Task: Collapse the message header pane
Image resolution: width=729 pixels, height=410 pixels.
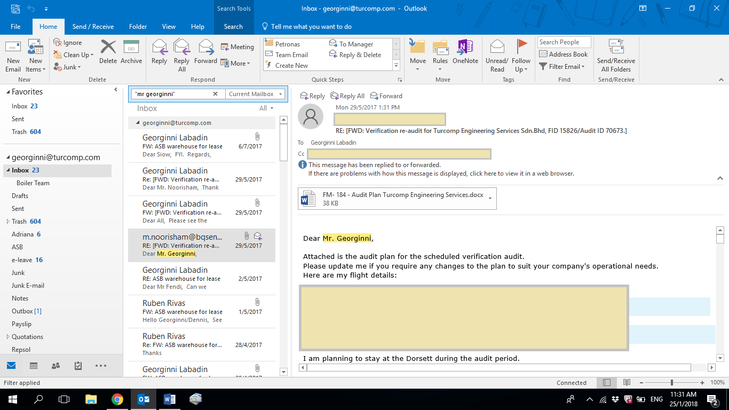Action: [x=720, y=178]
